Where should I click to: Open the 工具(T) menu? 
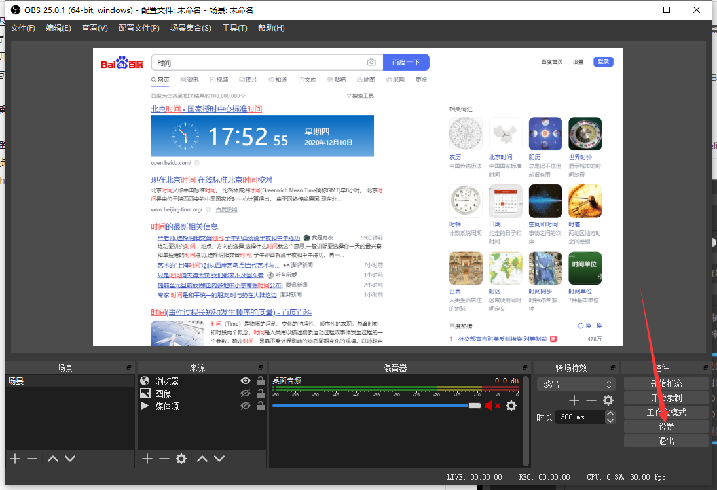click(234, 28)
